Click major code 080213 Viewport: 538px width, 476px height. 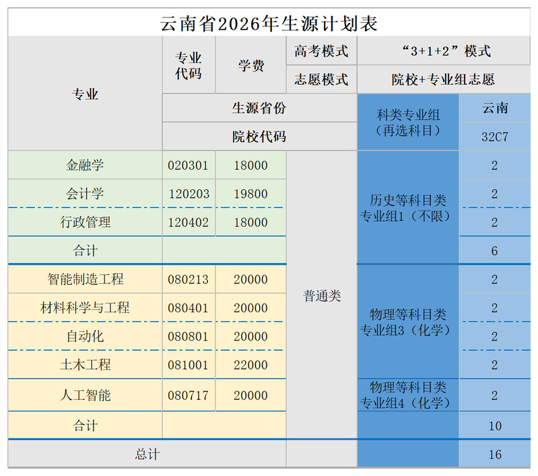189,279
